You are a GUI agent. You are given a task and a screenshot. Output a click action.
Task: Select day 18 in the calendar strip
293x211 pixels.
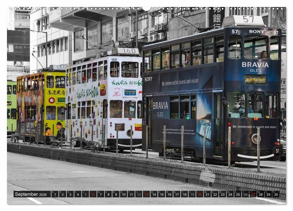185,194
